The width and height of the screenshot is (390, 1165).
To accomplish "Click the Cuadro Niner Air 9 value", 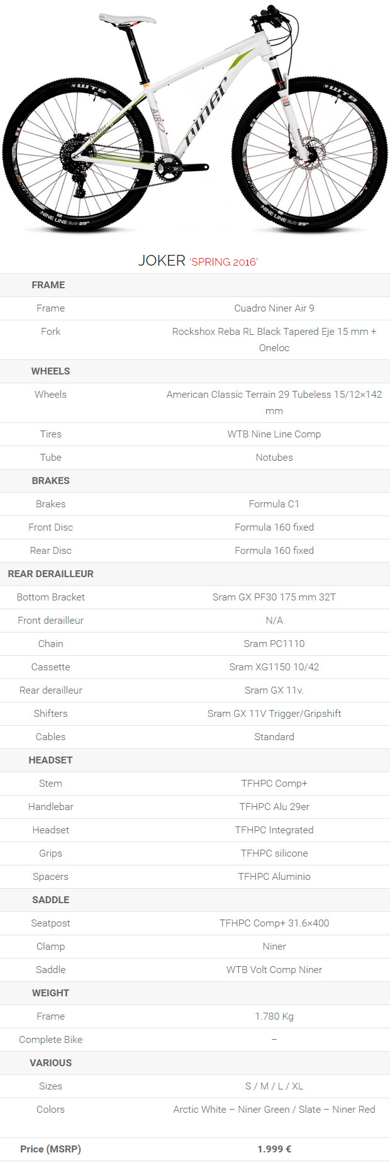I will pos(274,308).
